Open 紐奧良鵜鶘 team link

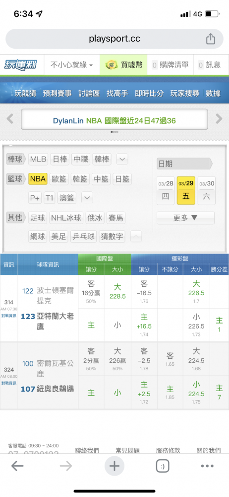pyautogui.click(x=56, y=389)
